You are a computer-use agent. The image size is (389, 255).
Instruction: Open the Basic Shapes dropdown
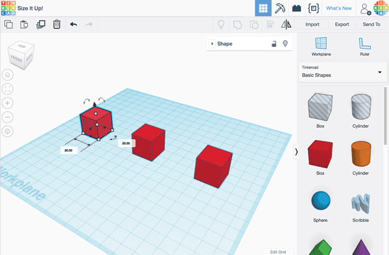342,72
